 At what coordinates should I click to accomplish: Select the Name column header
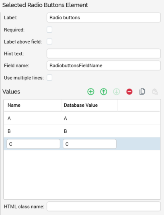pyautogui.click(x=33, y=105)
